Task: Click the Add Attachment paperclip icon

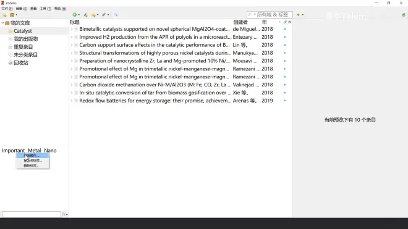Action: click(x=104, y=15)
